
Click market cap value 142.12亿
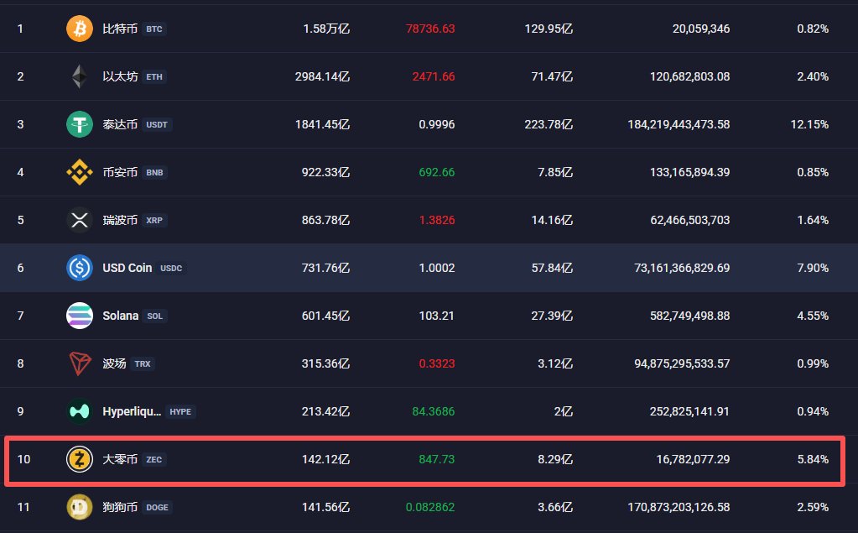(x=325, y=459)
